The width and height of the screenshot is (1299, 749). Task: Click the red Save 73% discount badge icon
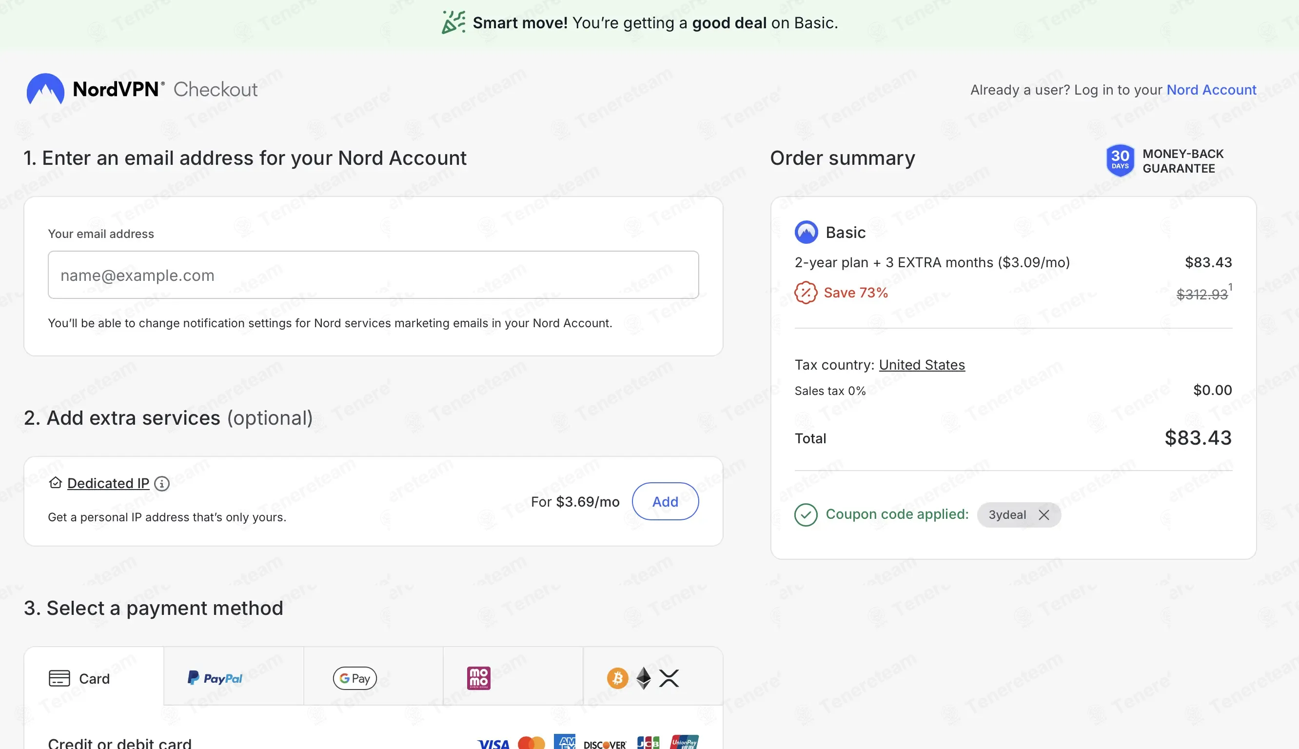click(x=806, y=293)
